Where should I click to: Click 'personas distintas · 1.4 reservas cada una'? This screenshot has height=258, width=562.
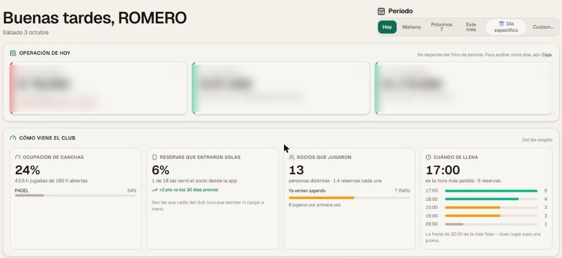(335, 181)
